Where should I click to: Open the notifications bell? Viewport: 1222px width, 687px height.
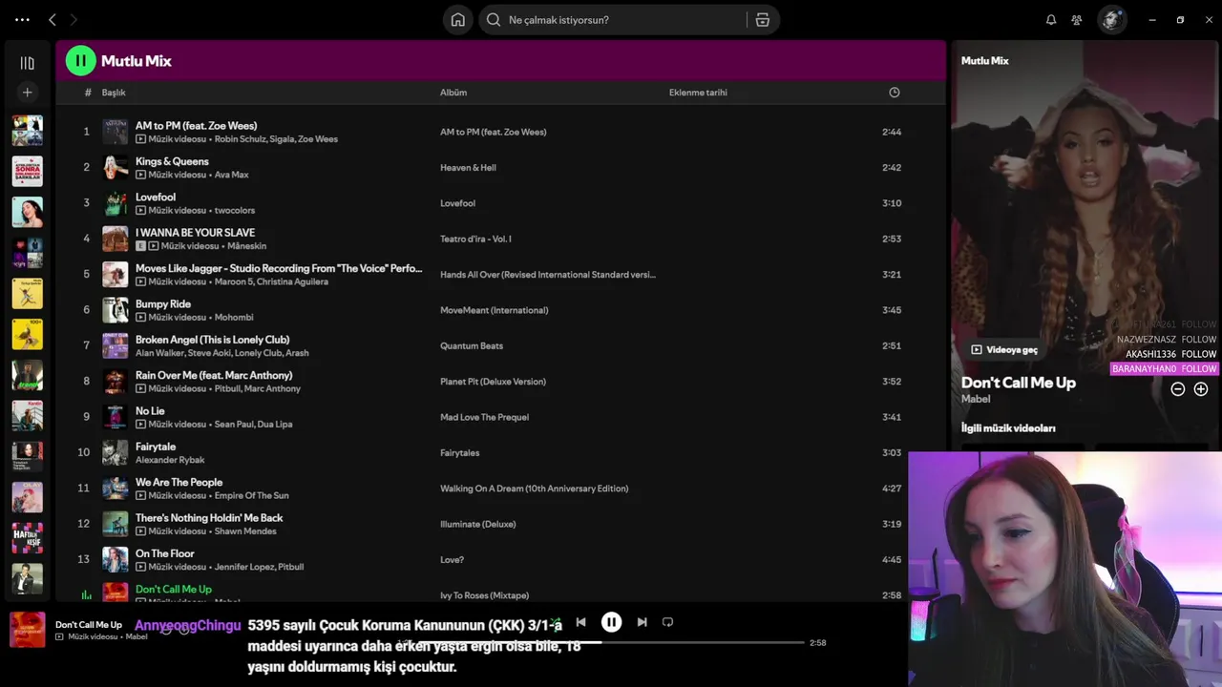point(1051,19)
